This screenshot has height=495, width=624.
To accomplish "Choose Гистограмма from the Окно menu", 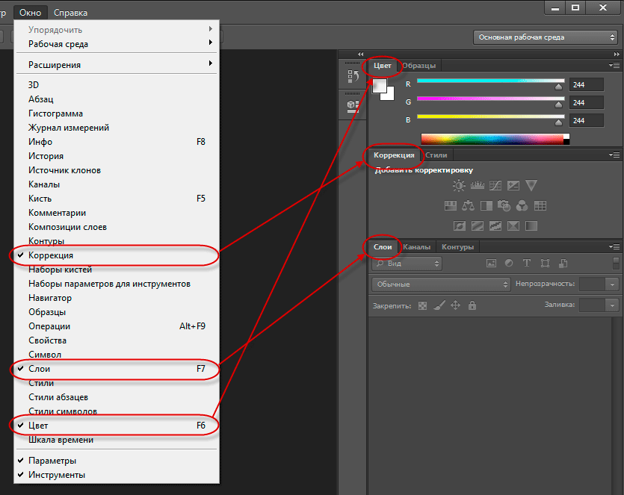I will click(117, 113).
